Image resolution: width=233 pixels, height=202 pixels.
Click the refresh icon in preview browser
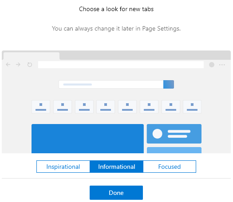click(30, 65)
